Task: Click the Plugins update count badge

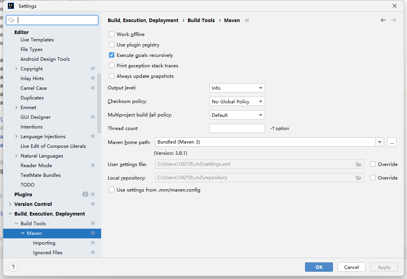Action: click(85, 194)
